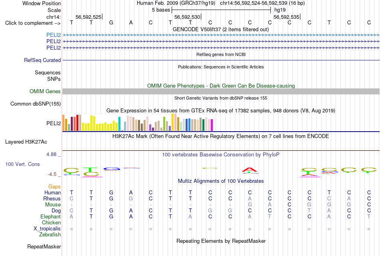Click the A in the base sequence row
This screenshot has height=256, width=380.
click(x=131, y=23)
